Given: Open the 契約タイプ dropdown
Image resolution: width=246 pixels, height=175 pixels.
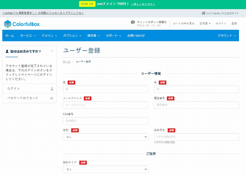Looking at the screenshot, I should point(105,169).
